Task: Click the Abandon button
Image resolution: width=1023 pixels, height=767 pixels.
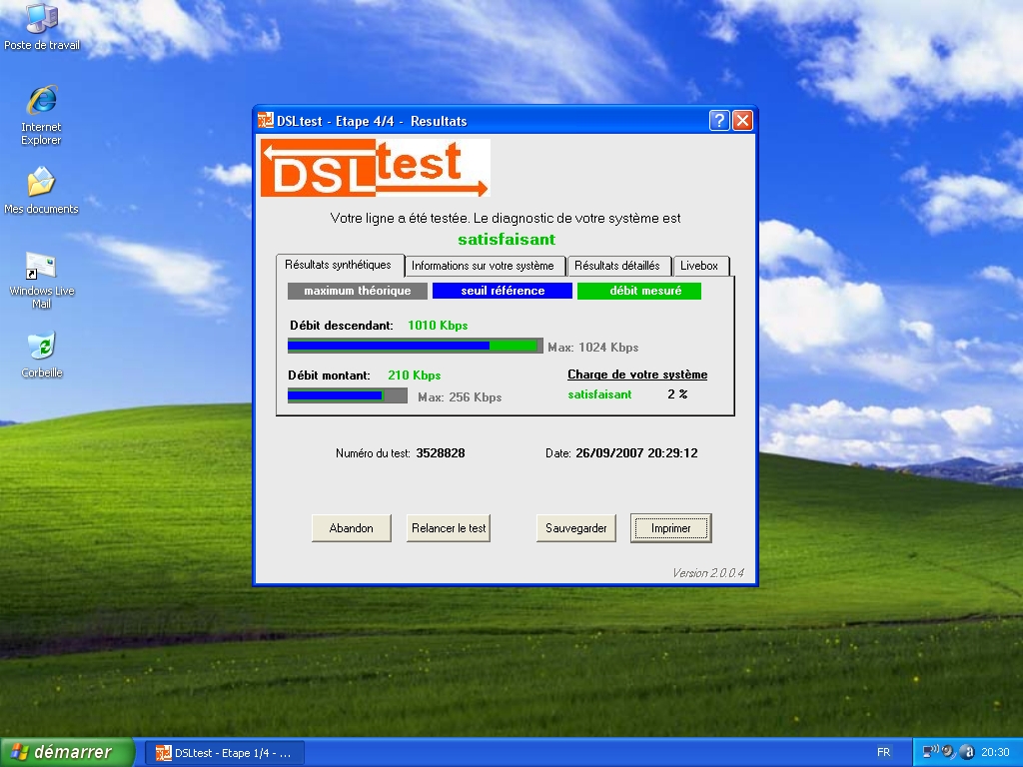Action: pyautogui.click(x=351, y=528)
